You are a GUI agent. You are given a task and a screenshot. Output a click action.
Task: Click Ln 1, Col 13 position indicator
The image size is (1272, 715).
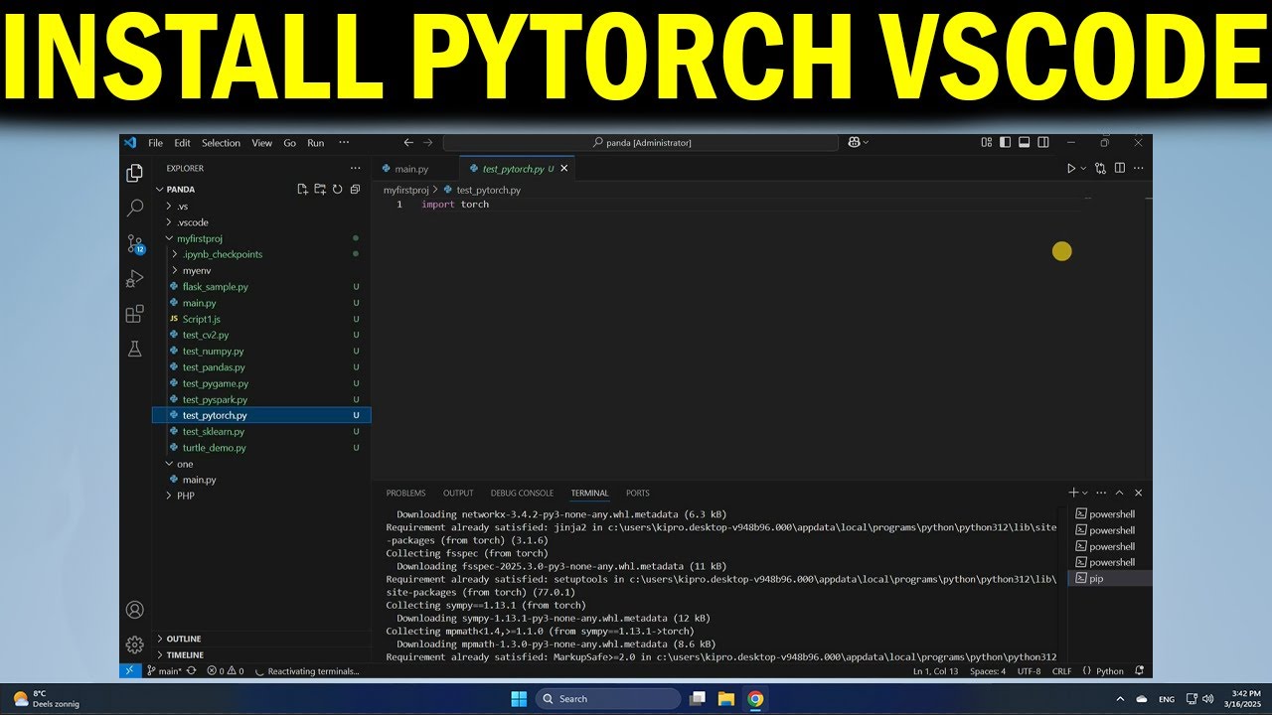coord(936,671)
